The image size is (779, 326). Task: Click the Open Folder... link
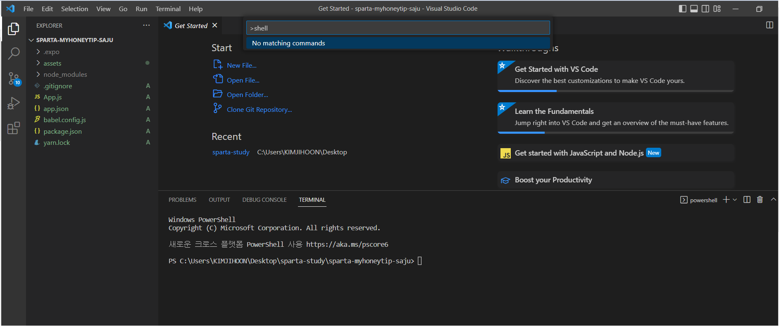click(x=247, y=94)
